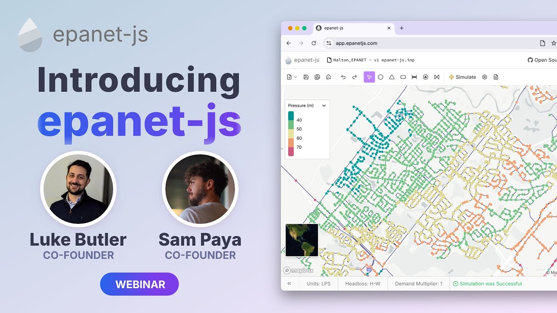Screen dimensions: 557x313
Task: Click the home/open demo network icon
Action: point(329,77)
